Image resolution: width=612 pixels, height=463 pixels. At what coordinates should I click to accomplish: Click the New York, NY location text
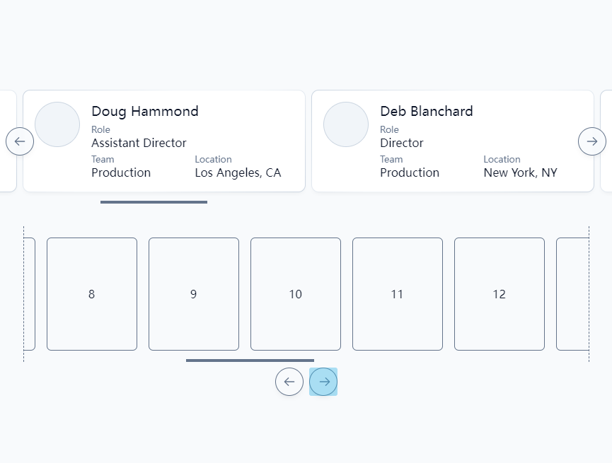tap(520, 172)
